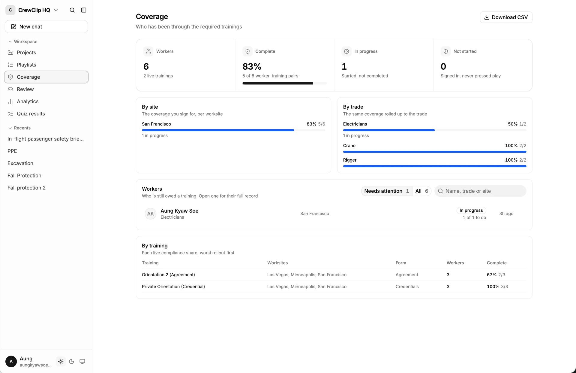Click the Rigger trade row label
Viewport: 576px width, 373px height.
[350, 160]
